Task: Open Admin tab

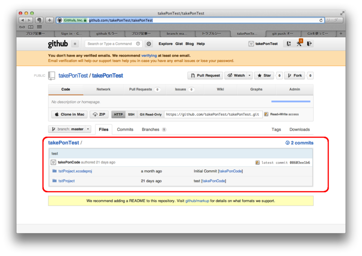Action: point(295,90)
